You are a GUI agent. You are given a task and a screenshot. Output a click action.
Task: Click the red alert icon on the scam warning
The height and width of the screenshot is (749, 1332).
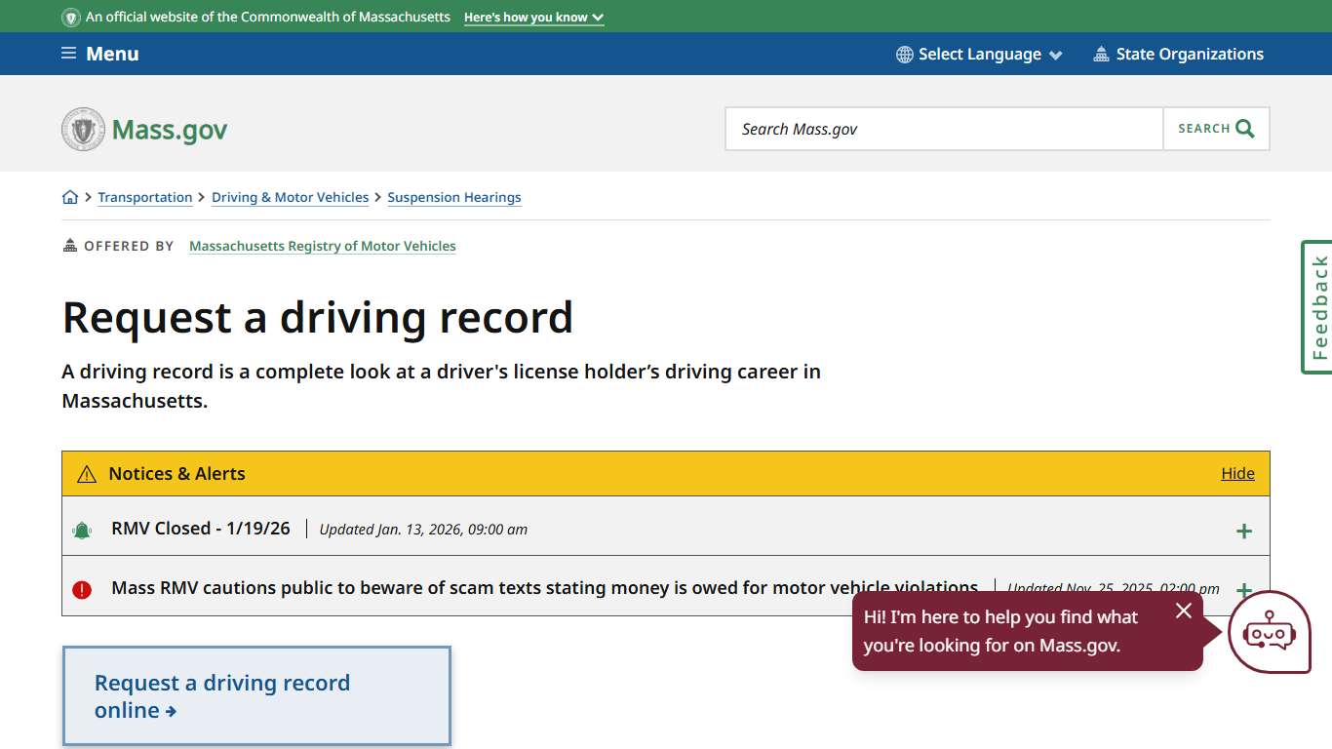[82, 589]
